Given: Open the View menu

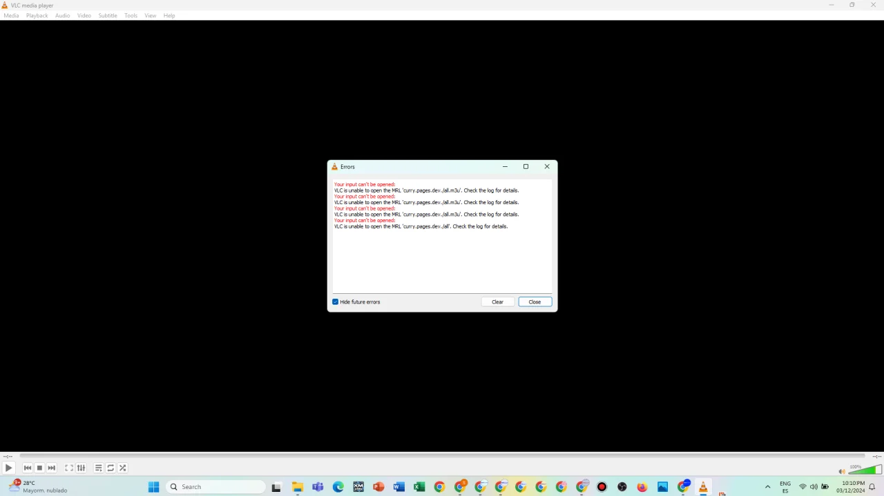Looking at the screenshot, I should [150, 15].
